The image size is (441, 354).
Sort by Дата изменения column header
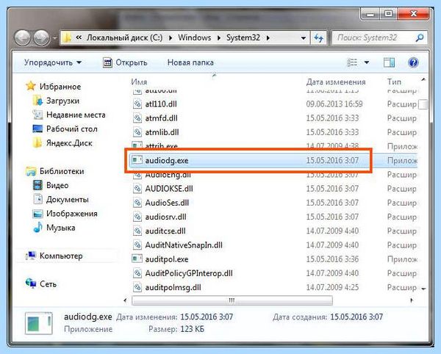point(336,82)
